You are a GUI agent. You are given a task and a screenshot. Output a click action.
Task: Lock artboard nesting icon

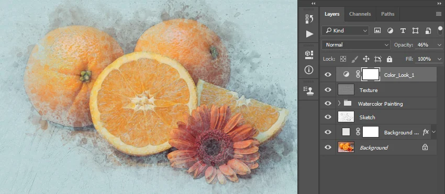378,59
